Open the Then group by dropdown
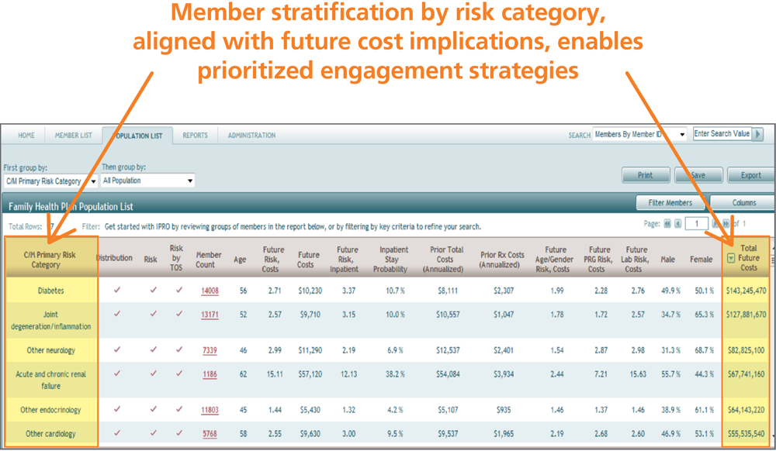776x451 pixels. point(147,181)
